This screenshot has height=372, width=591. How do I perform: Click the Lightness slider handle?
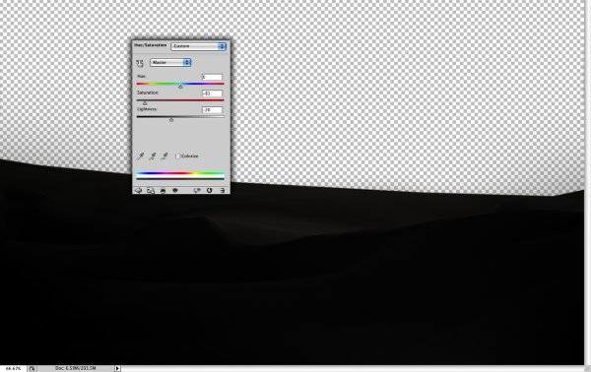[x=171, y=120]
